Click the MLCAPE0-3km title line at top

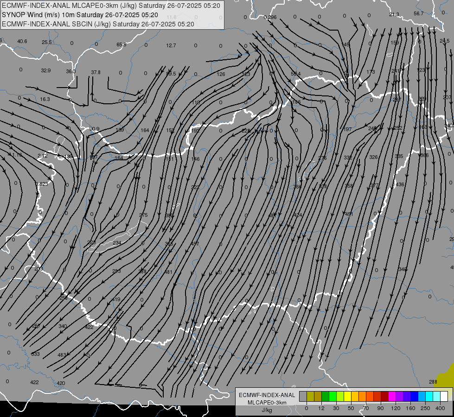111,6
